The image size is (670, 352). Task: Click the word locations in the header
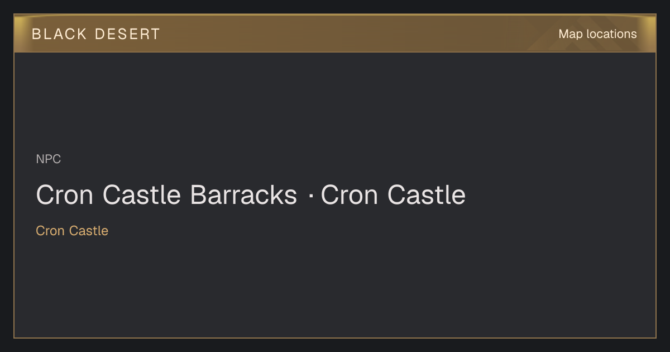tap(611, 34)
